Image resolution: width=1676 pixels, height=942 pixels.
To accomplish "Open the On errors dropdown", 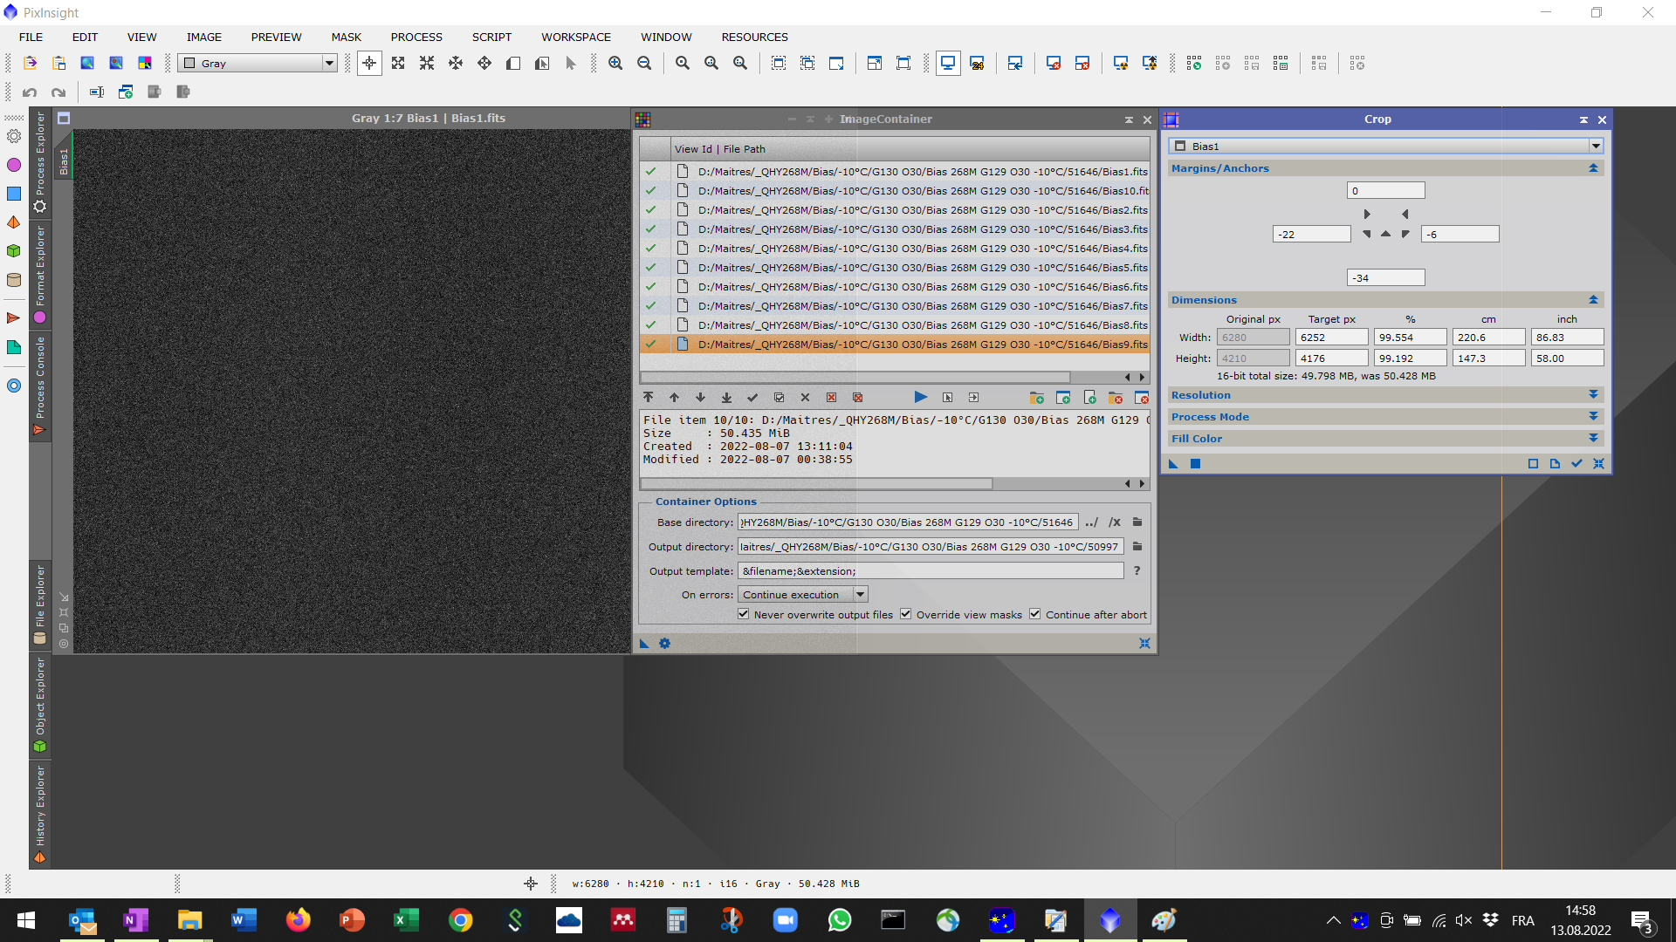I will point(802,594).
